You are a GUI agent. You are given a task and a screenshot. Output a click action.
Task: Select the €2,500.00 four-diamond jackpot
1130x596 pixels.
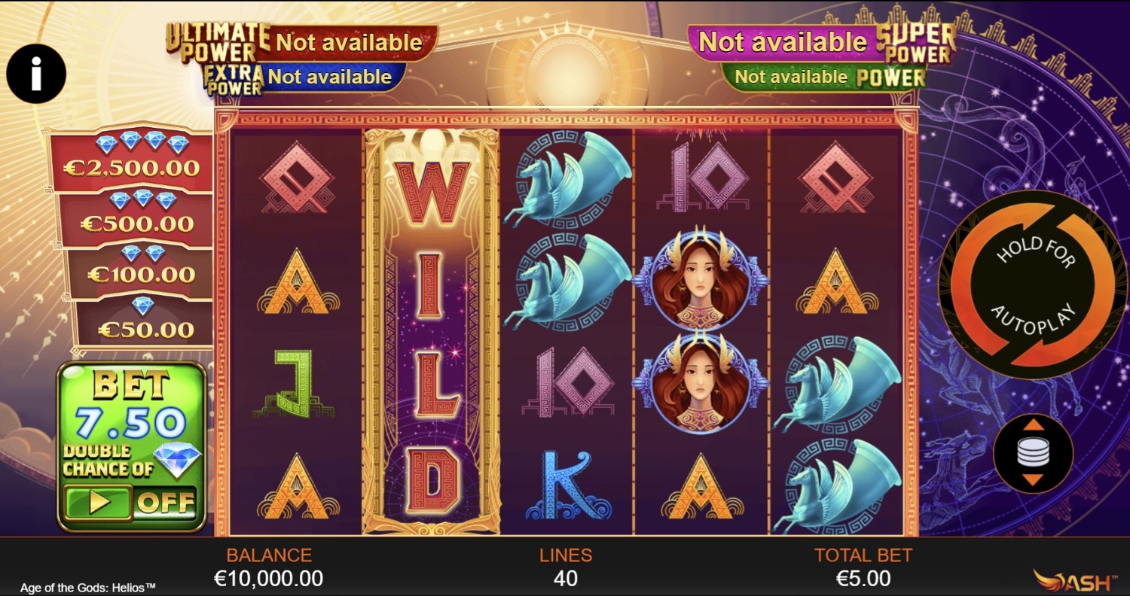tap(130, 159)
